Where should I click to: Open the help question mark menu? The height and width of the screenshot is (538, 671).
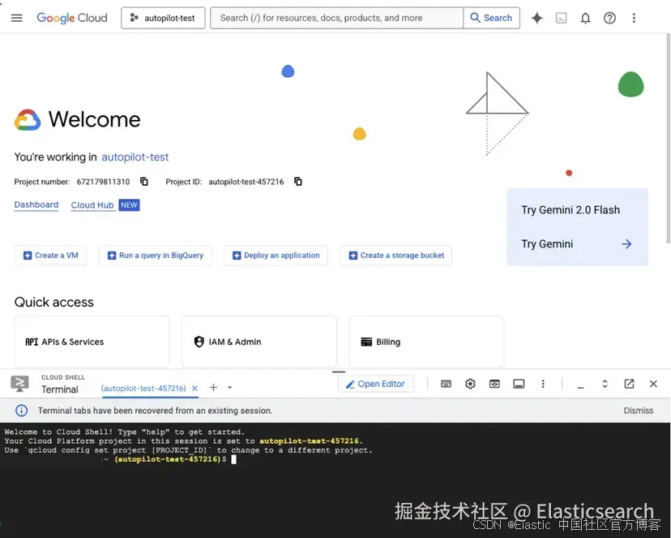609,18
